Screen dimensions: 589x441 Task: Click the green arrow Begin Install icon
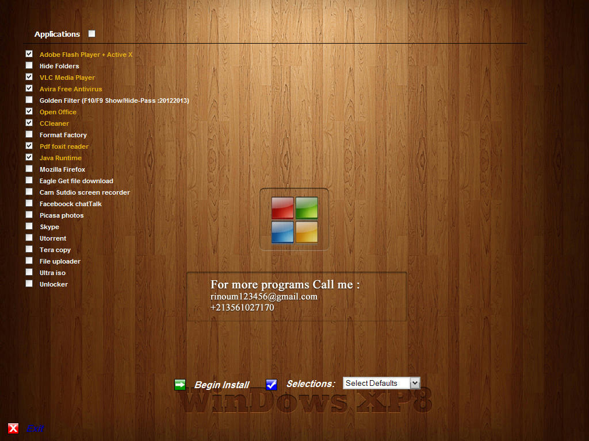pos(180,384)
